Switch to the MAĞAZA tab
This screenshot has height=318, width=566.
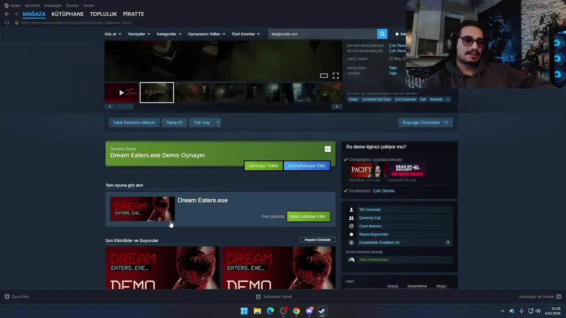tap(34, 14)
